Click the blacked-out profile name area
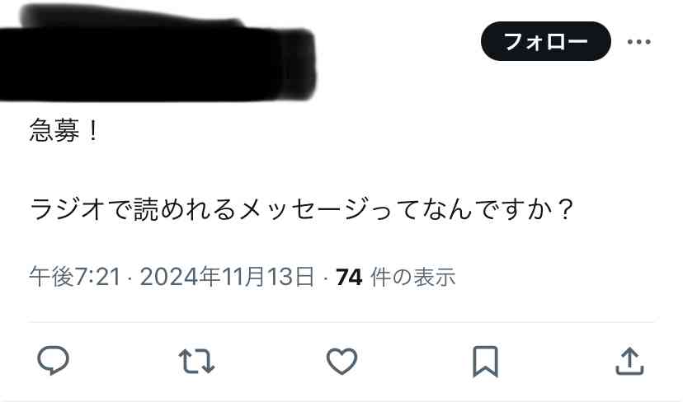This screenshot has width=683, height=402. pos(158,54)
